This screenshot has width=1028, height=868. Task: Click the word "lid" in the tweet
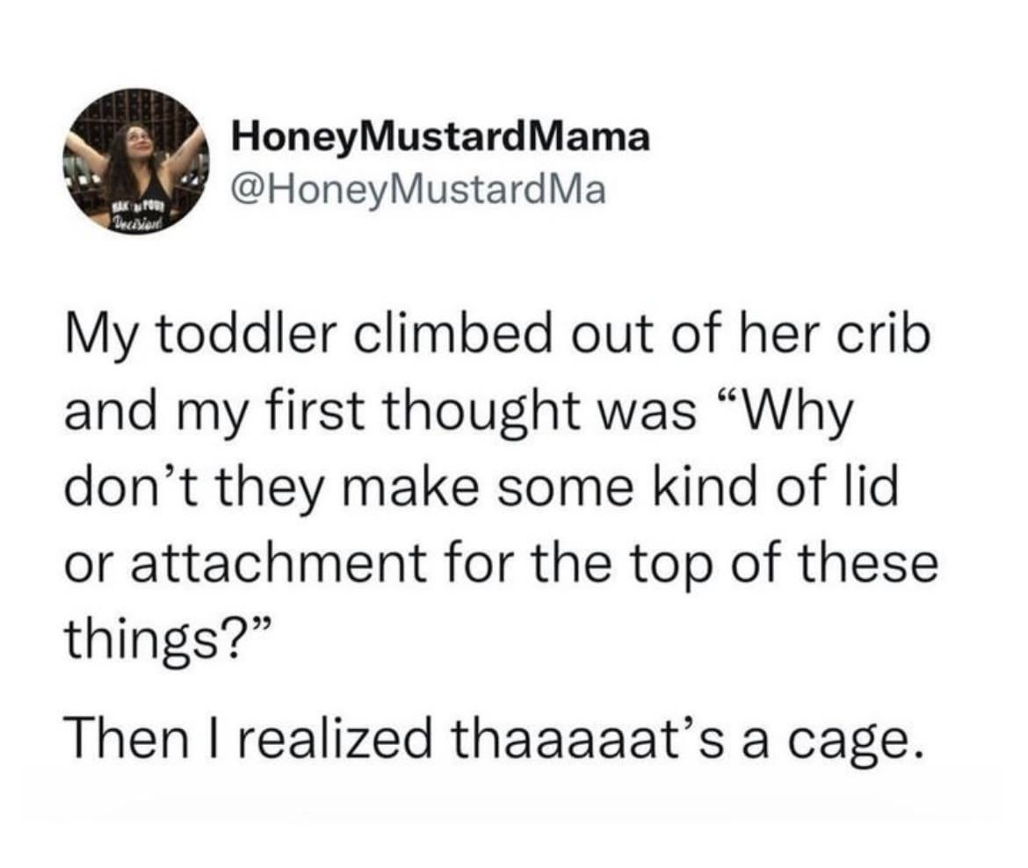point(869,484)
